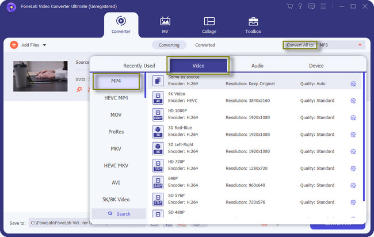Open settings gear for 4K Video

pyautogui.click(x=353, y=101)
